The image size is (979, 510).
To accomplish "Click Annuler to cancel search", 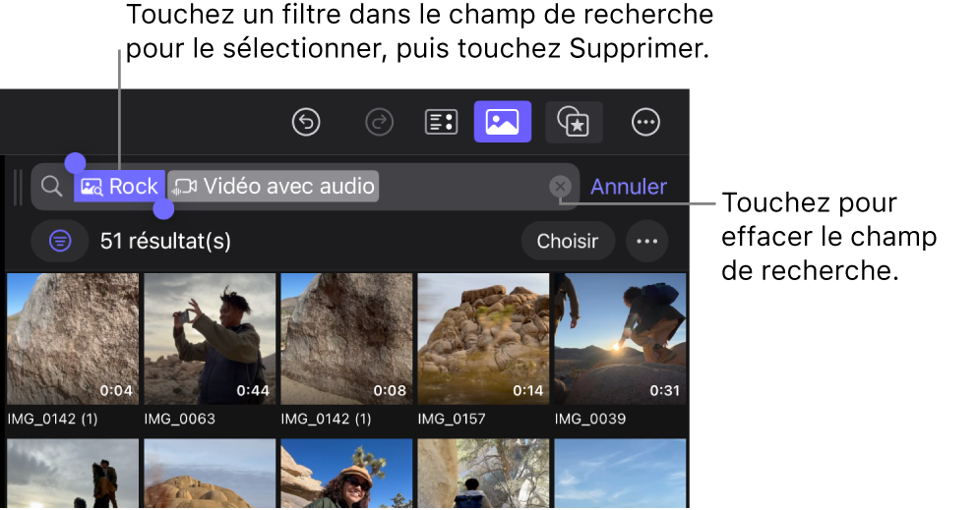I will [x=629, y=187].
